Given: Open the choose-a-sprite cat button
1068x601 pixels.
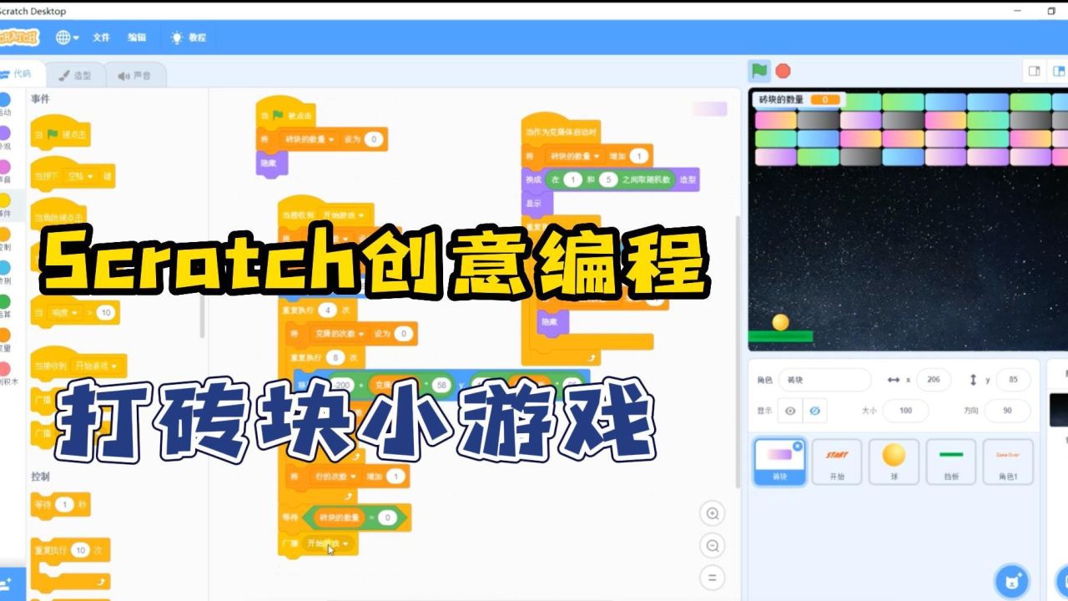Looking at the screenshot, I should [x=1012, y=581].
